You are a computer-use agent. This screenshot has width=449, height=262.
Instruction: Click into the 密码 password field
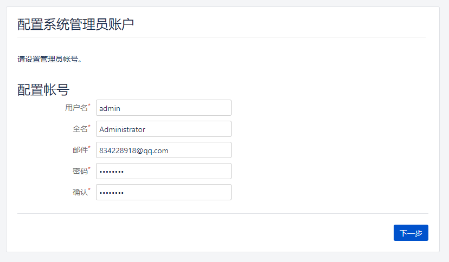[x=164, y=171]
